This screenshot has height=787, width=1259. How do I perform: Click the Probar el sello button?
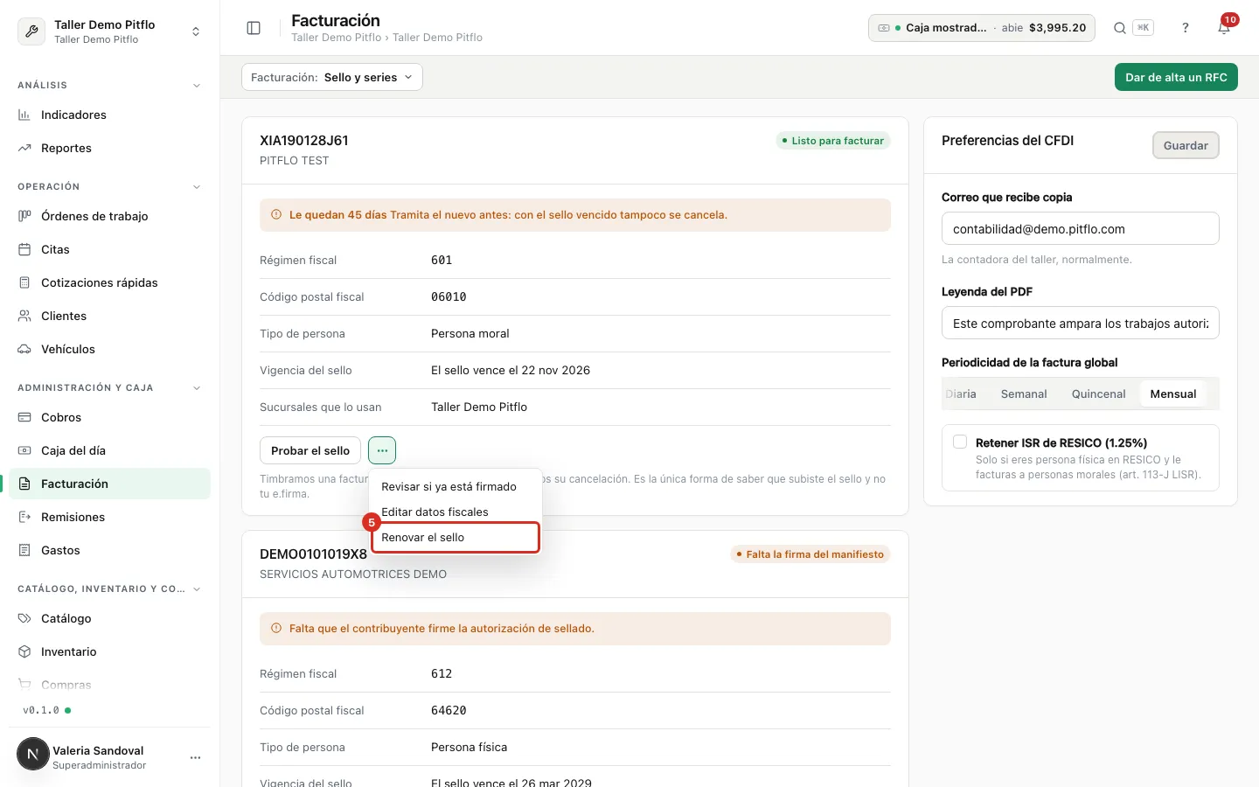click(310, 450)
